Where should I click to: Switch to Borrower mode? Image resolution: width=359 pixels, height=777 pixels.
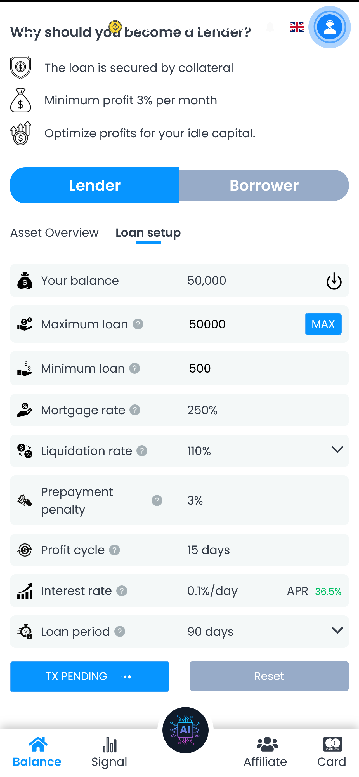(x=264, y=185)
